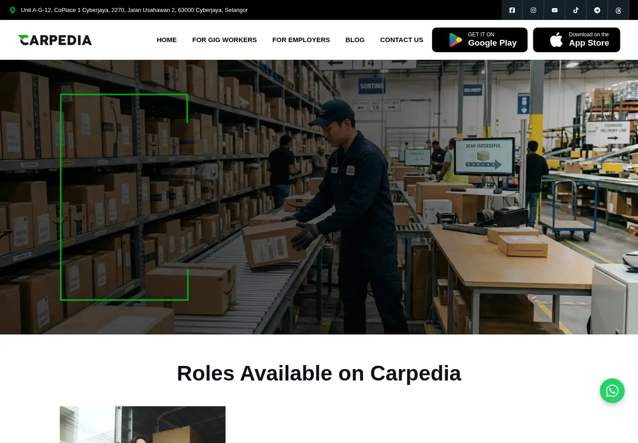Go to the HOME menu item
Screen dimensions: 638x443
pyautogui.click(x=167, y=40)
